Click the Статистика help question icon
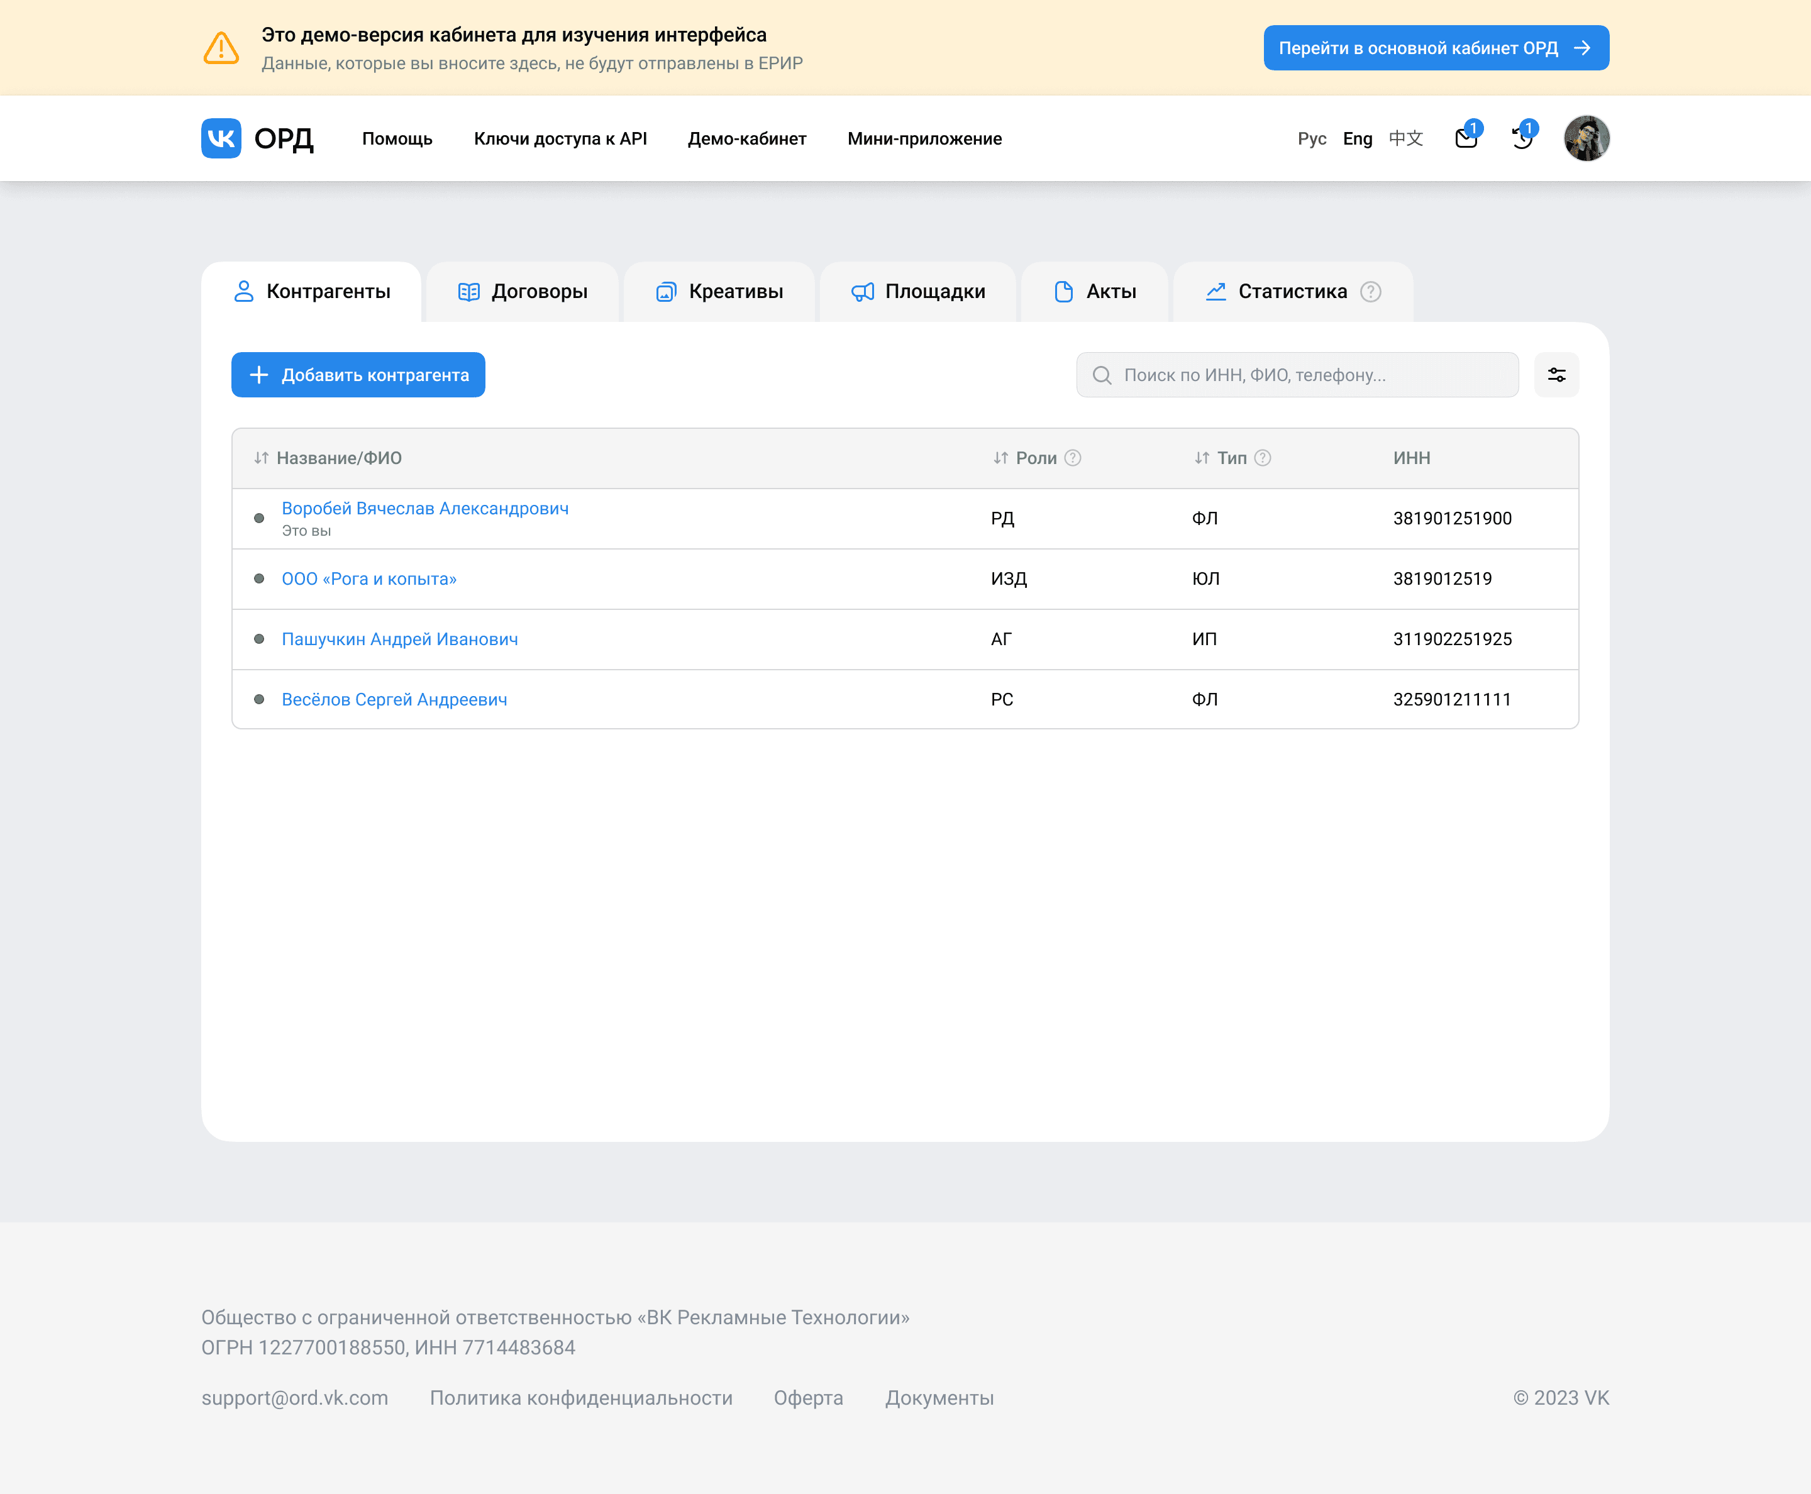Image resolution: width=1811 pixels, height=1494 pixels. (x=1370, y=292)
